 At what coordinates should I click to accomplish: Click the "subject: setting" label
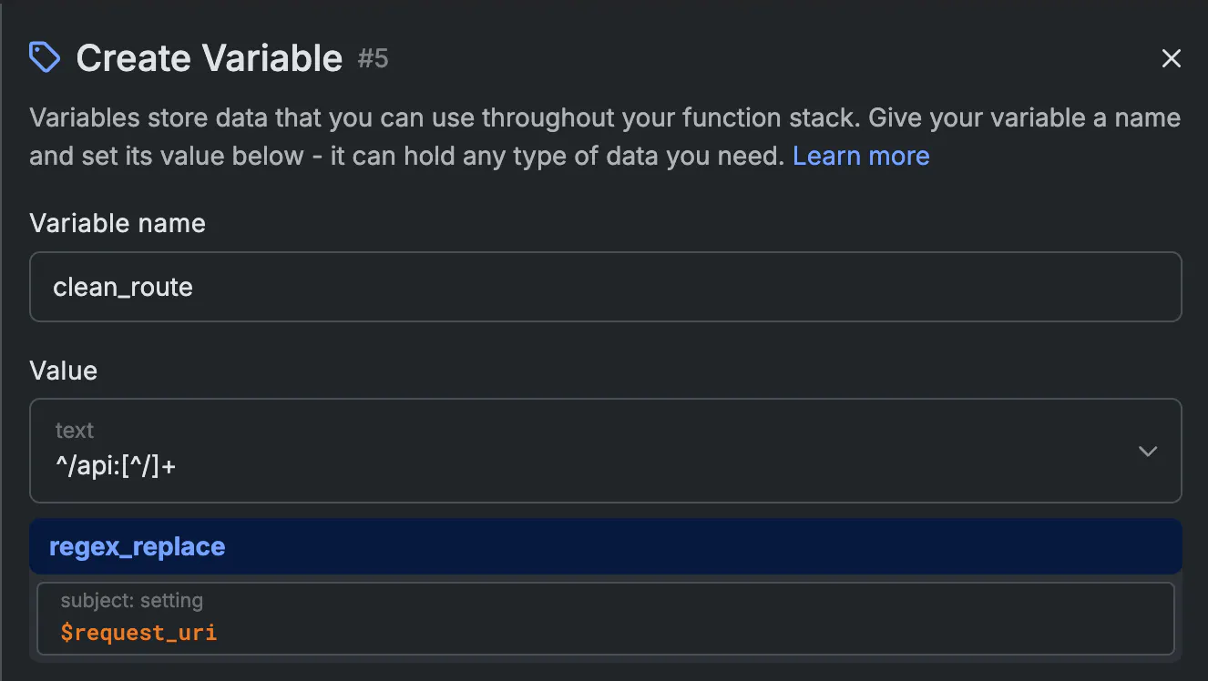tap(131, 601)
